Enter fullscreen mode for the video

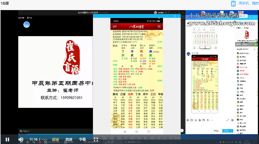click(96, 139)
